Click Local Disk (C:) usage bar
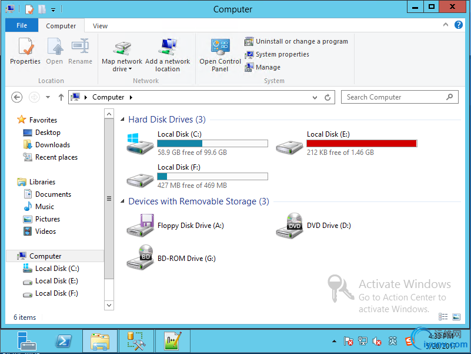This screenshot has width=471, height=354. point(213,144)
